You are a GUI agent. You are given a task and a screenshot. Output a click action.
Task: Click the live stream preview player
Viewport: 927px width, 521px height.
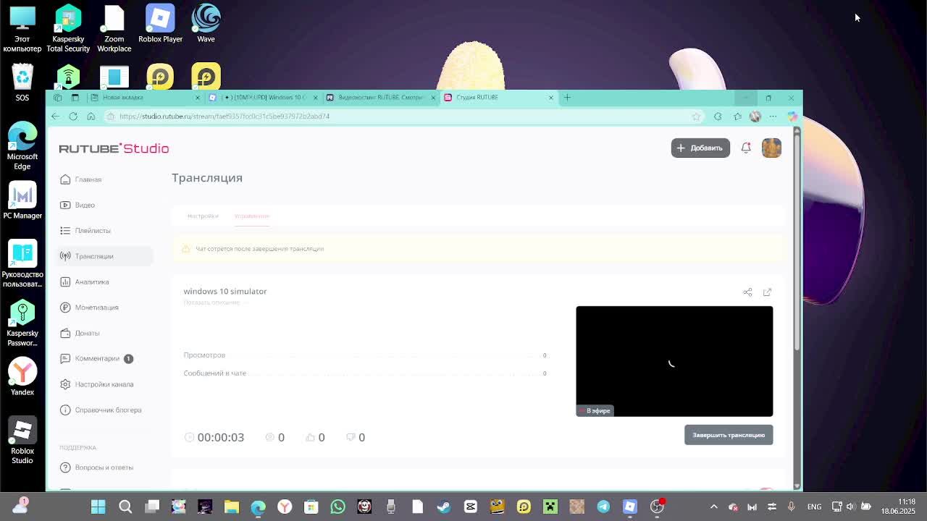point(674,361)
